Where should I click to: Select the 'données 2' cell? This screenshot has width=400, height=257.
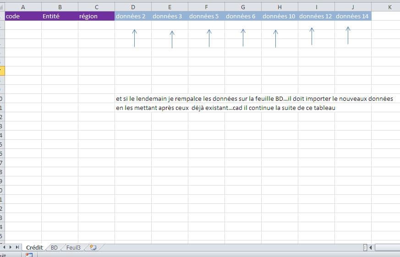point(133,16)
